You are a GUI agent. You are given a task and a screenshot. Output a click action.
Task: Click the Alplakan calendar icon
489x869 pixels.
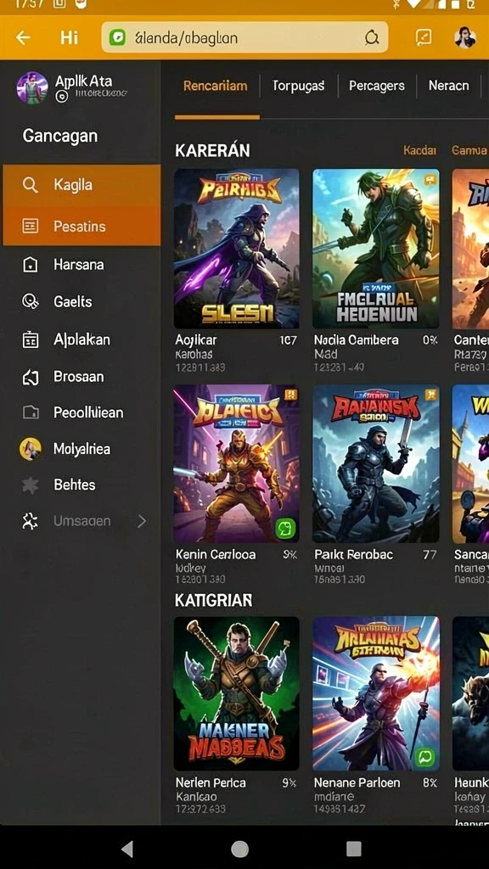tap(30, 339)
